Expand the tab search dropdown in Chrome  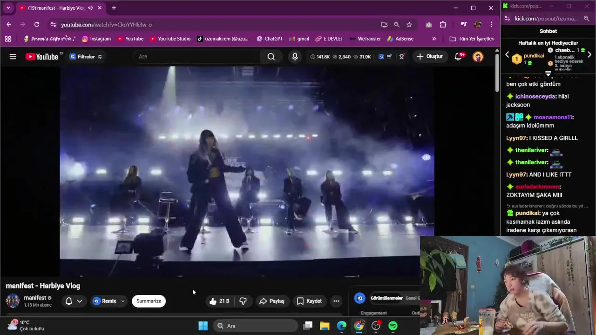point(8,8)
